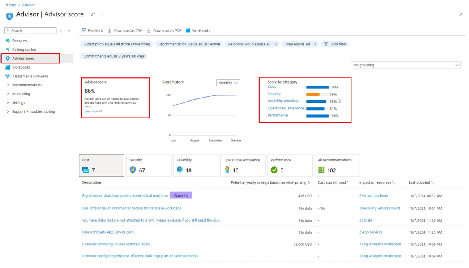Click the Download as PDF icon
Screen dimensions: 469x268
[x=148, y=30]
